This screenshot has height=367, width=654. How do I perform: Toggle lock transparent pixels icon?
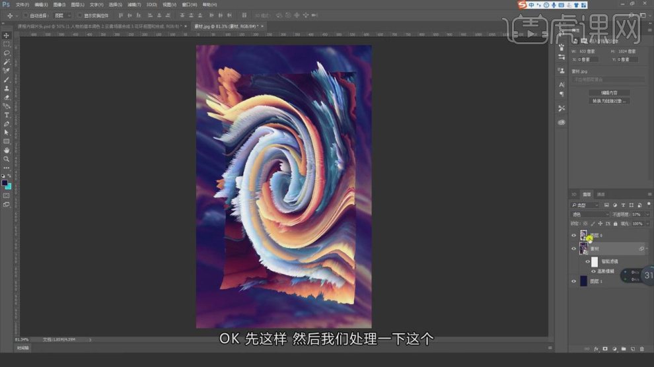(585, 224)
